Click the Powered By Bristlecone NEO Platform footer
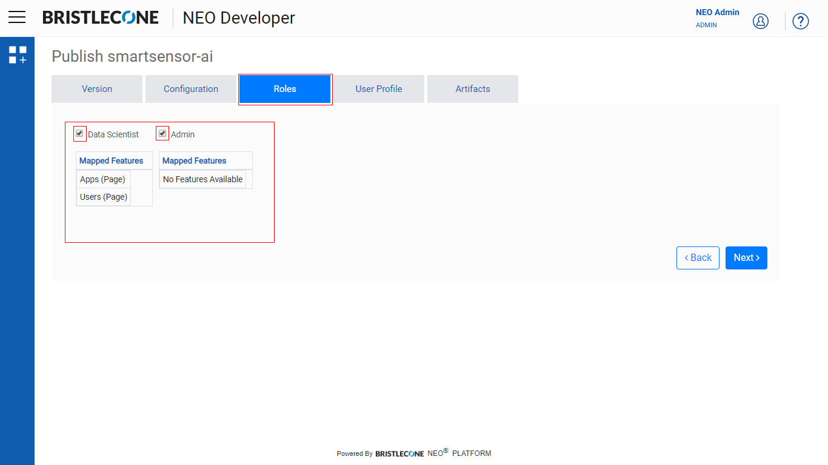This screenshot has width=828, height=465. [414, 452]
